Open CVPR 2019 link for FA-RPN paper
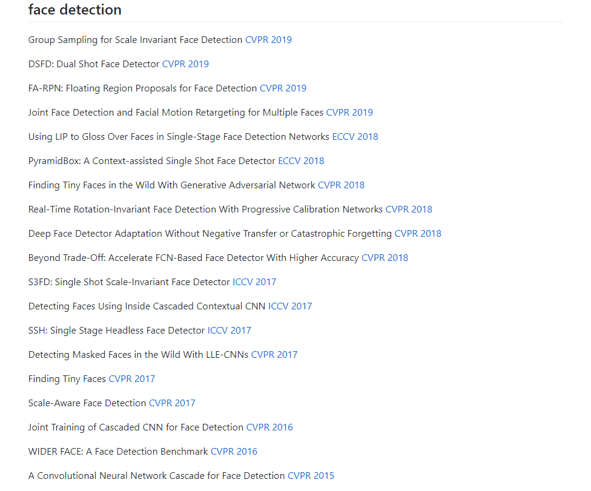 click(x=283, y=88)
